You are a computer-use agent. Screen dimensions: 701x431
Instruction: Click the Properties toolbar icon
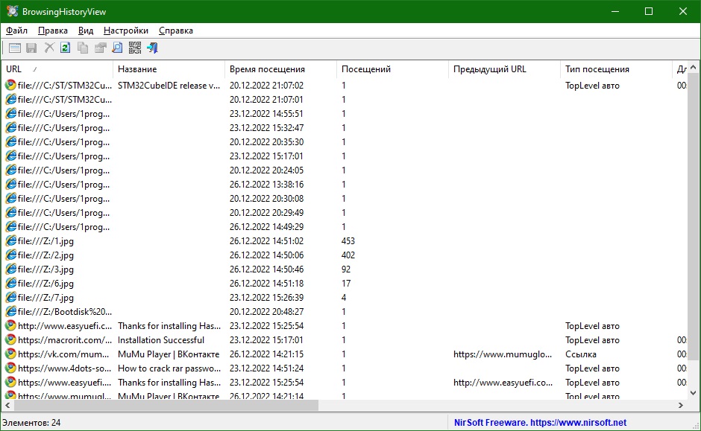pyautogui.click(x=100, y=48)
